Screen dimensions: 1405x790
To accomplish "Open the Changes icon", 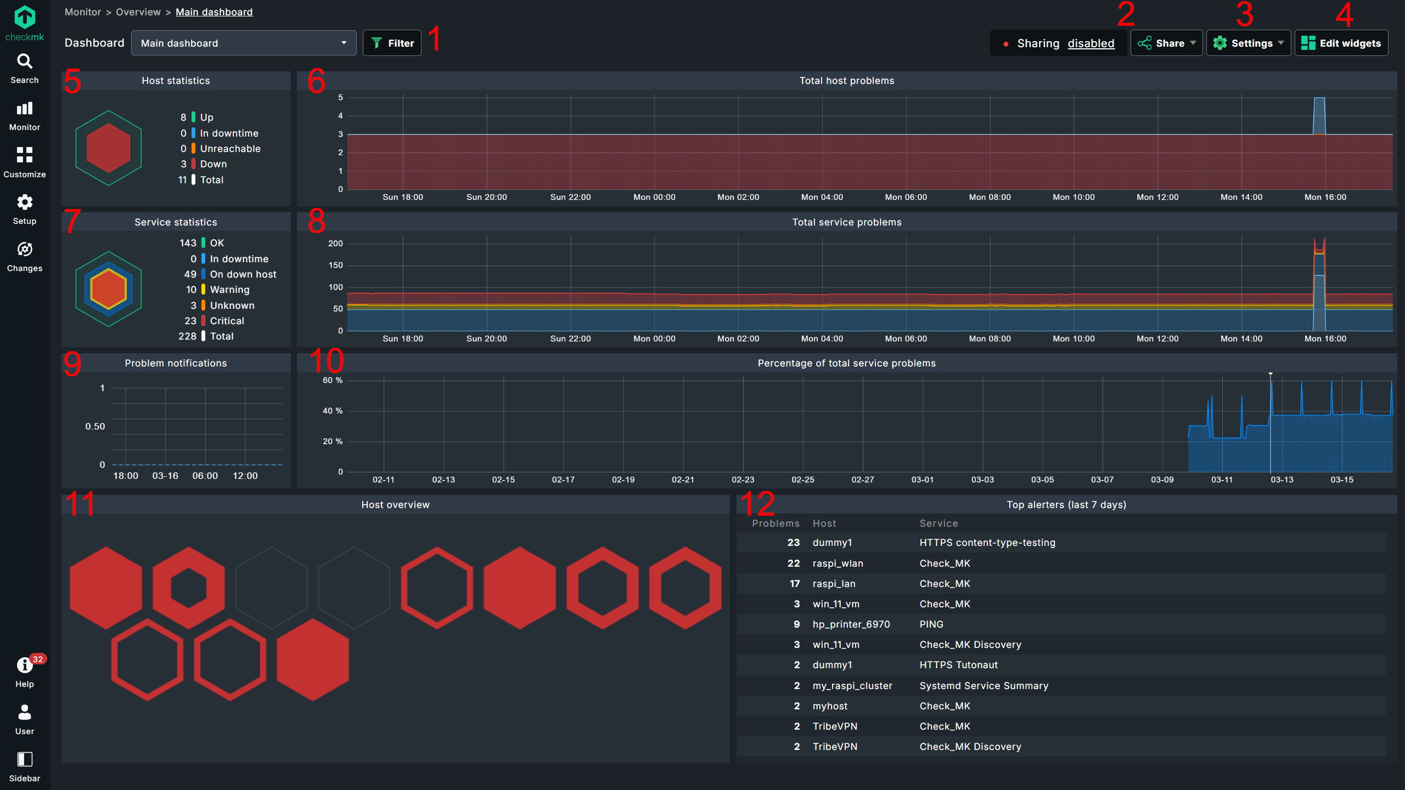I will coord(25,250).
